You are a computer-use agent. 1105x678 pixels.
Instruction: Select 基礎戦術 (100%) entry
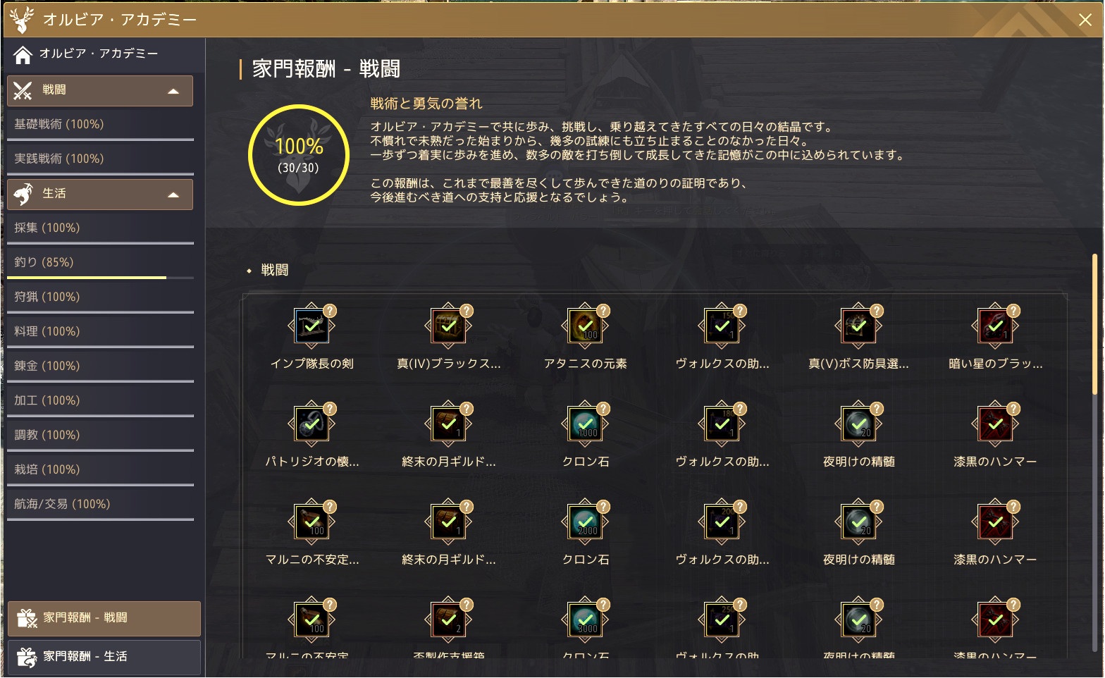[x=100, y=125]
